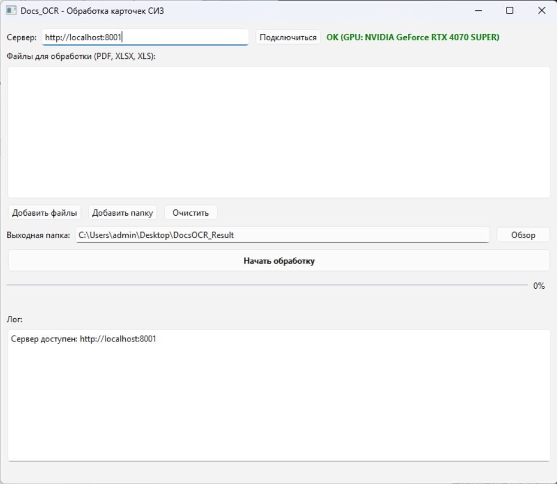This screenshot has width=557, height=484.
Task: Click the 'Сервер:' label
Action: click(22, 37)
